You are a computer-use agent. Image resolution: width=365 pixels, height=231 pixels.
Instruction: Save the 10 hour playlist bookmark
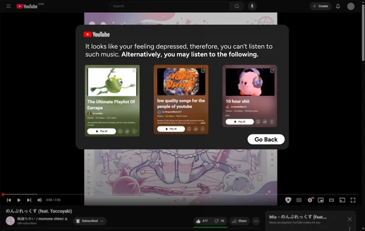tap(258, 121)
